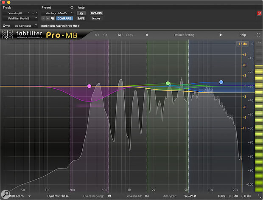Click the magnifier zoom icon bottom left

[5, 194]
